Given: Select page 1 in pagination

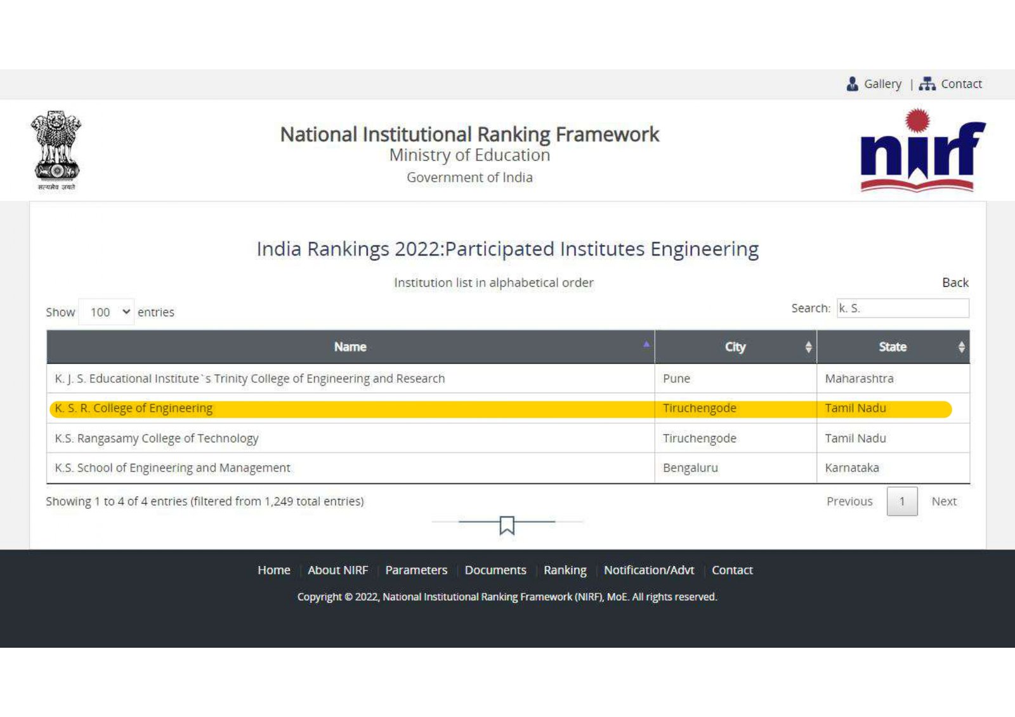Looking at the screenshot, I should click(x=901, y=501).
